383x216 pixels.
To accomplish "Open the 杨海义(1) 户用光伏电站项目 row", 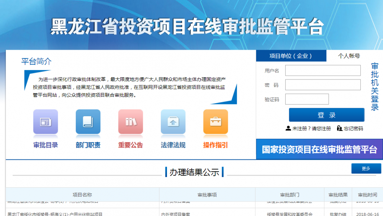I will point(55,214).
